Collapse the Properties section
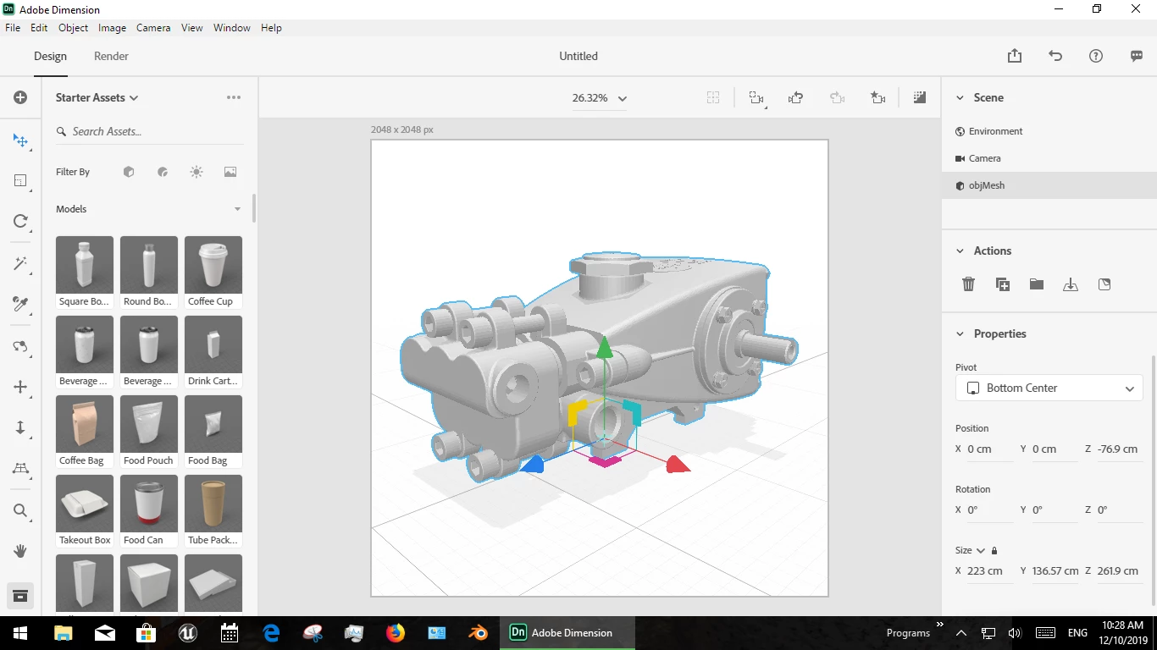 click(x=960, y=334)
